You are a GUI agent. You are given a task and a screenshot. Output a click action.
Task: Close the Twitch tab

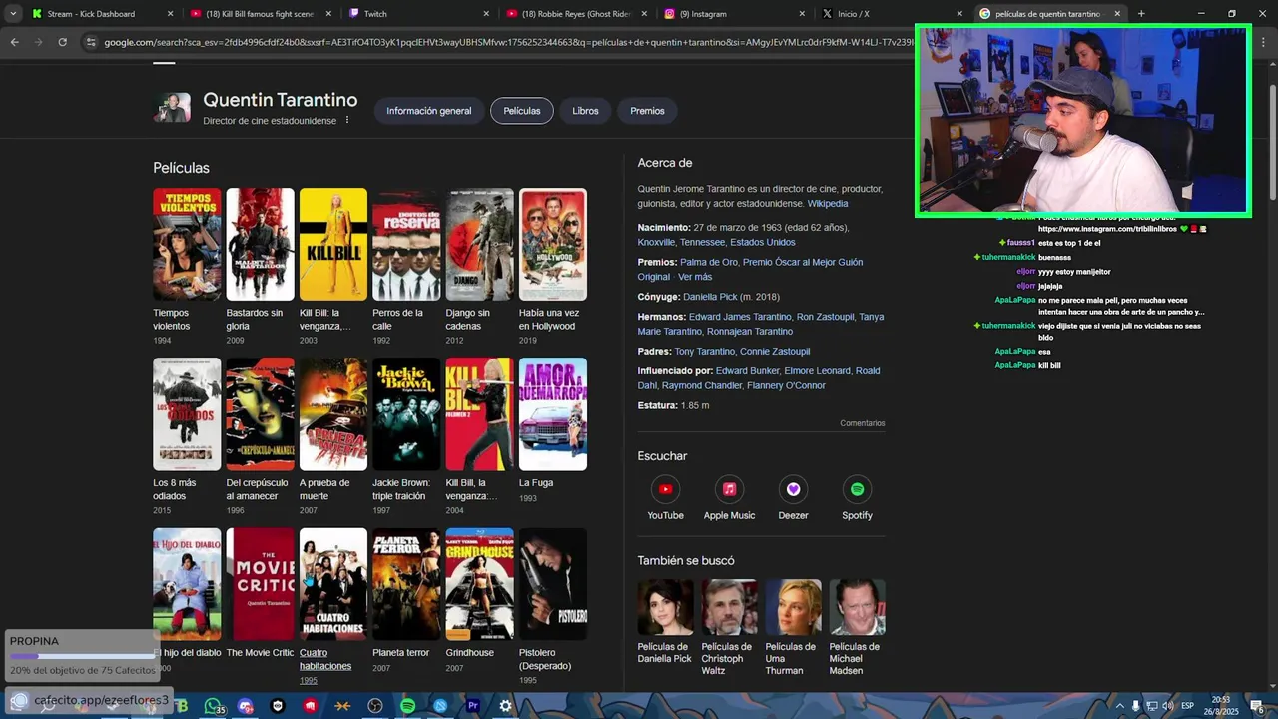(486, 14)
